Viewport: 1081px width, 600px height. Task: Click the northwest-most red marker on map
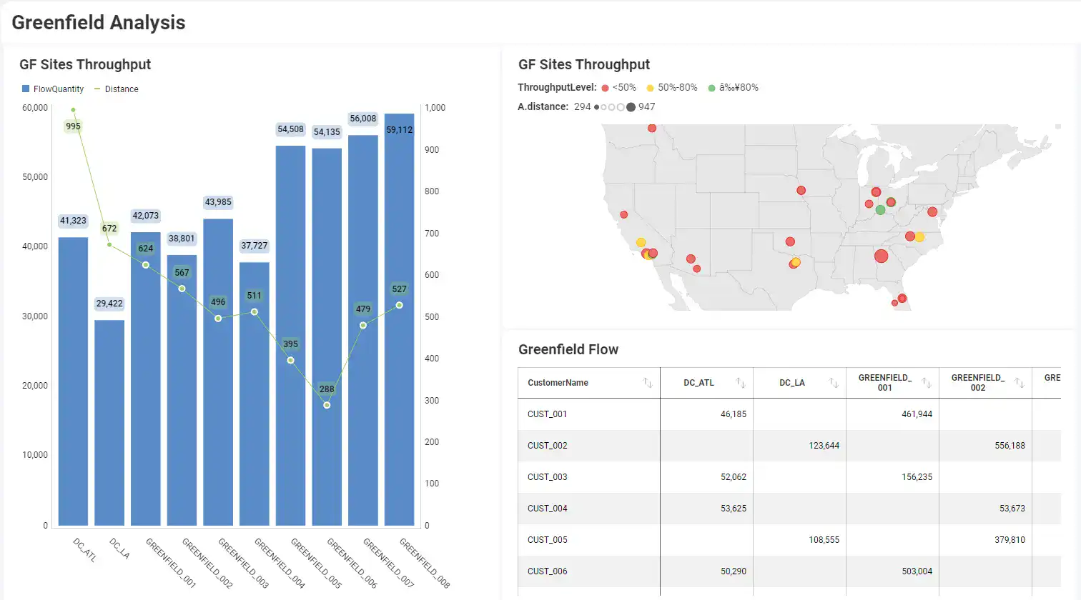652,129
